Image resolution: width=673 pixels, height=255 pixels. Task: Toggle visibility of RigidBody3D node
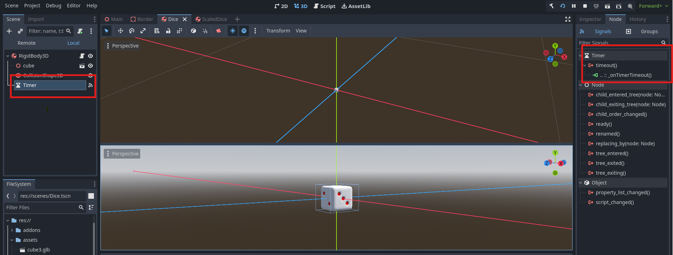[90, 56]
